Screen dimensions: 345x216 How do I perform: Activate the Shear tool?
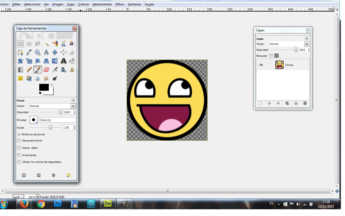[38, 61]
